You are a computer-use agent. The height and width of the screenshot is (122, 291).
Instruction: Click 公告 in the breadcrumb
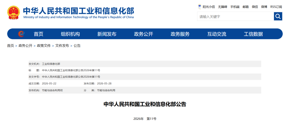tap(77, 46)
